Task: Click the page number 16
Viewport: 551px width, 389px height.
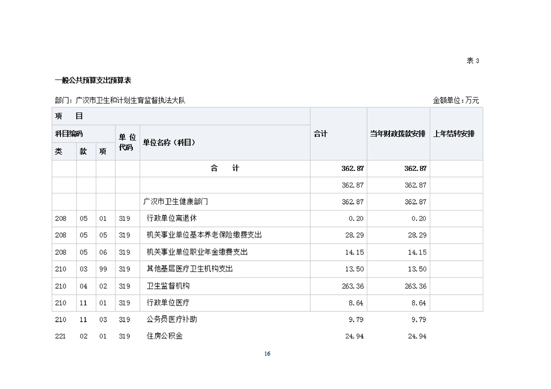Action: coord(268,354)
